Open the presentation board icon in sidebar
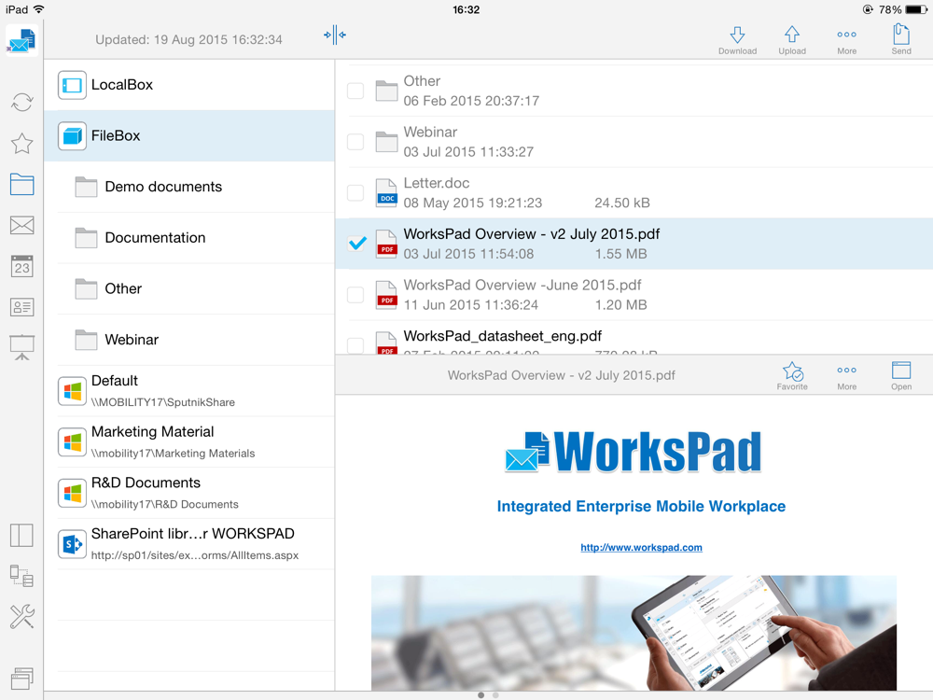 (22, 347)
